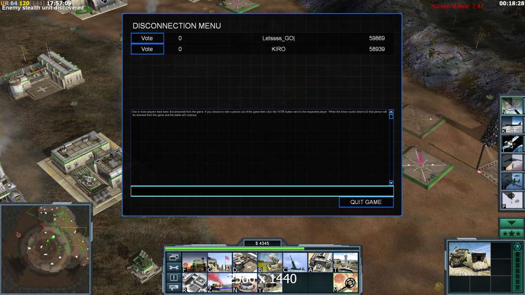This screenshot has height=295, width=525.
Task: Click the Nuclear Missile countdown timer
Action: pos(457,6)
